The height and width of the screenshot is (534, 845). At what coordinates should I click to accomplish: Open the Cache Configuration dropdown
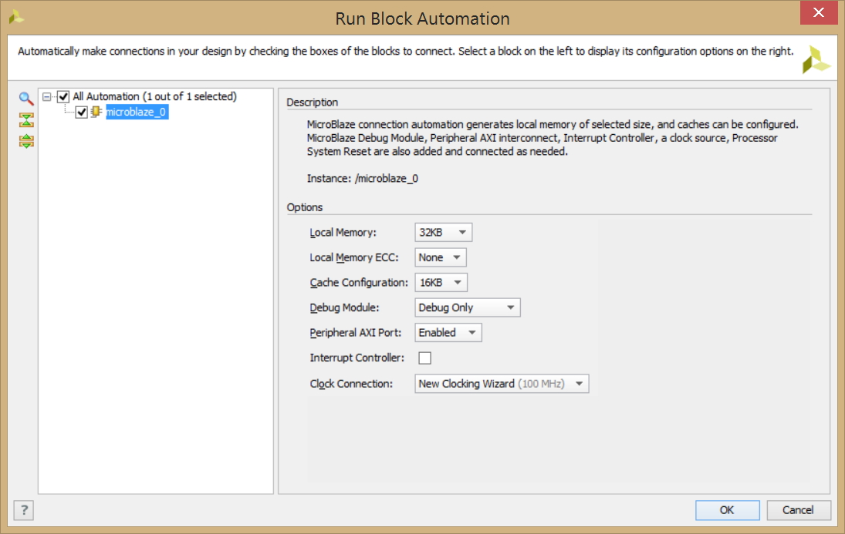pyautogui.click(x=441, y=283)
